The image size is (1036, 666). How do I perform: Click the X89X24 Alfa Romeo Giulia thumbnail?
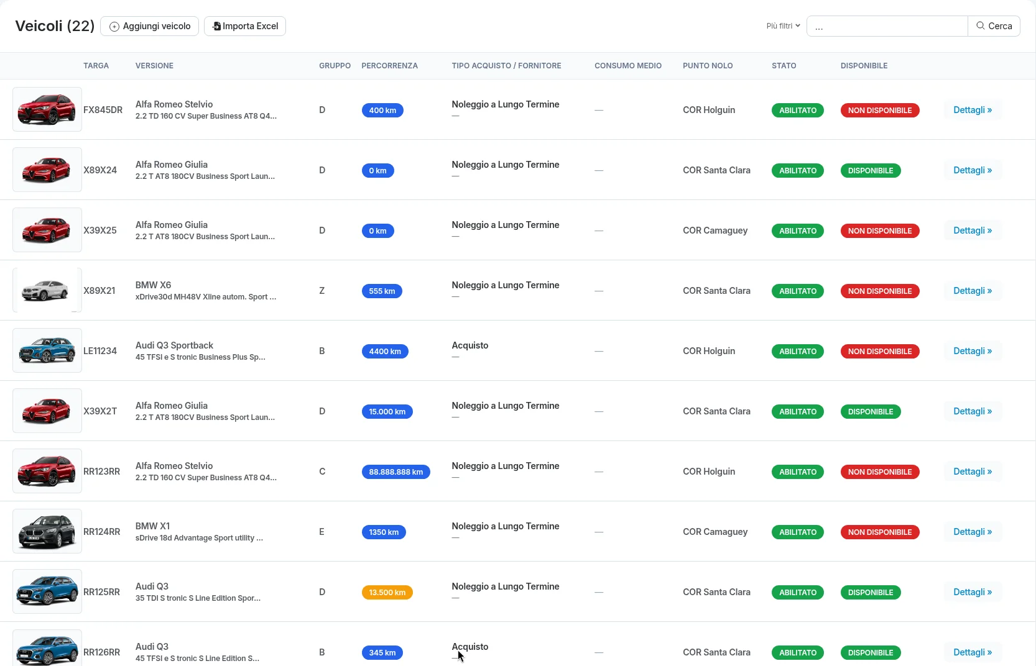pyautogui.click(x=47, y=170)
